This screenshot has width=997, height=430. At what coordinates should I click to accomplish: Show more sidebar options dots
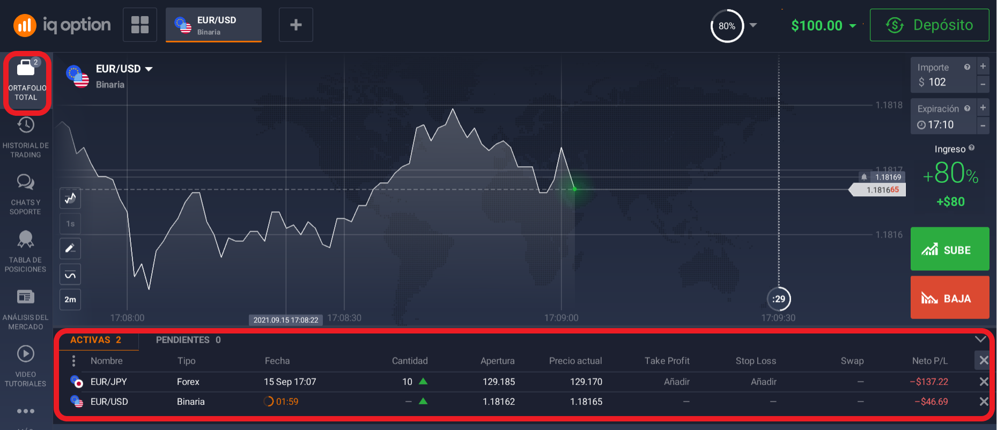[x=25, y=411]
